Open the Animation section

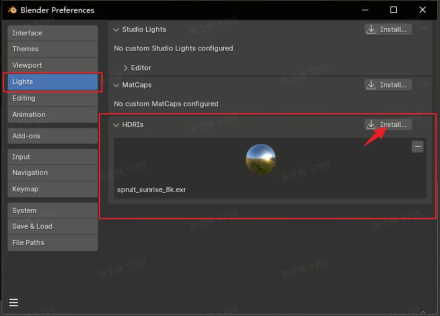(x=53, y=115)
